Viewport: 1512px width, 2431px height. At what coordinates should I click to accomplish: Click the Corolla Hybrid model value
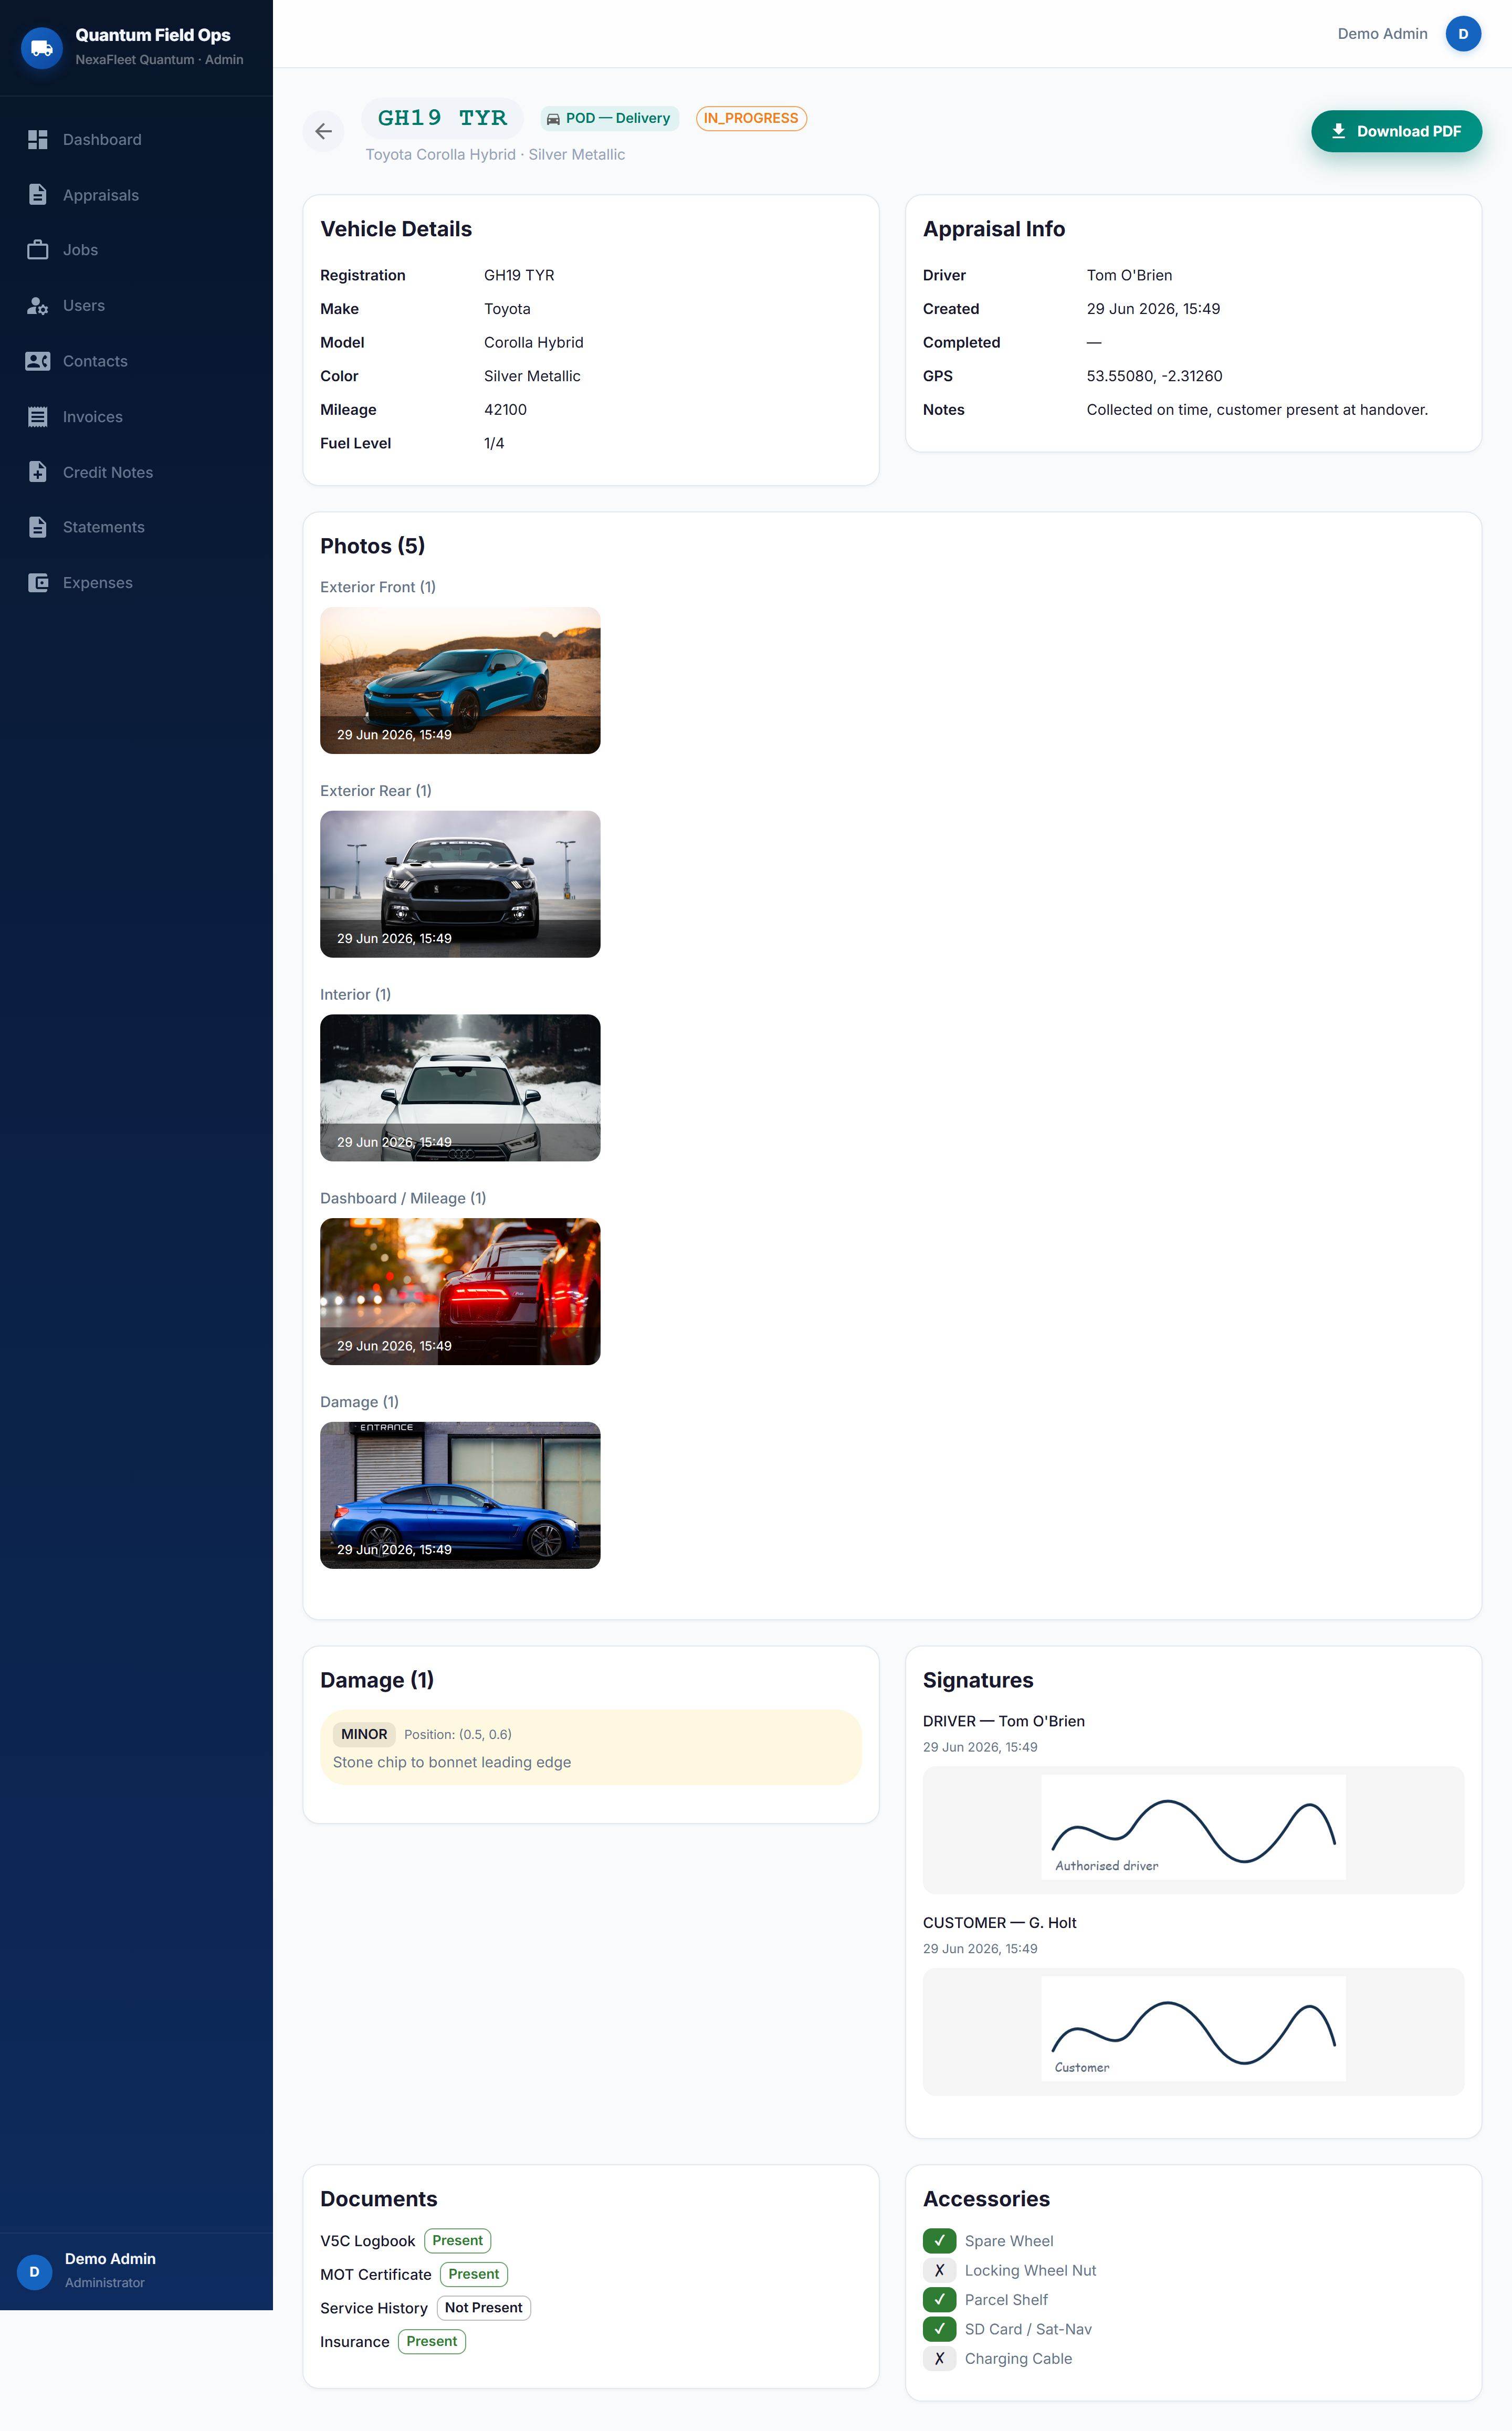pyautogui.click(x=534, y=342)
